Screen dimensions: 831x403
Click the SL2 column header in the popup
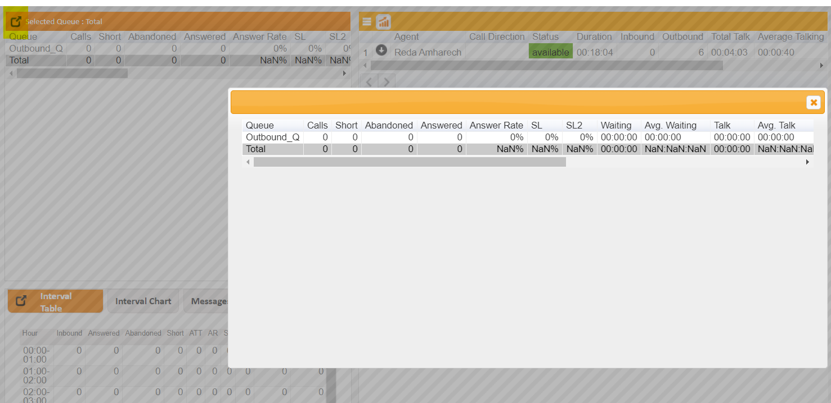pyautogui.click(x=574, y=125)
